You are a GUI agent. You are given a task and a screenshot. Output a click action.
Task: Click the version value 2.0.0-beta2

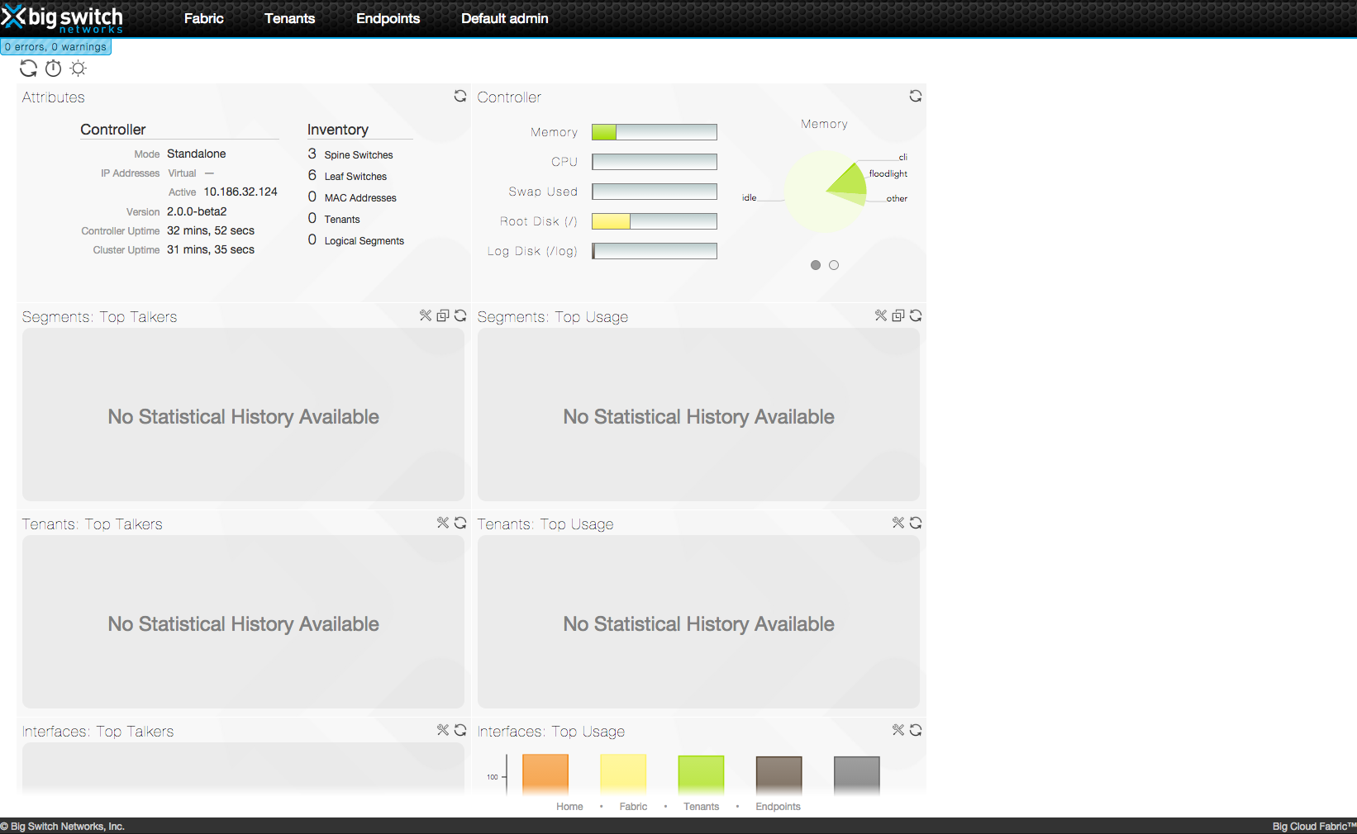[x=197, y=211]
